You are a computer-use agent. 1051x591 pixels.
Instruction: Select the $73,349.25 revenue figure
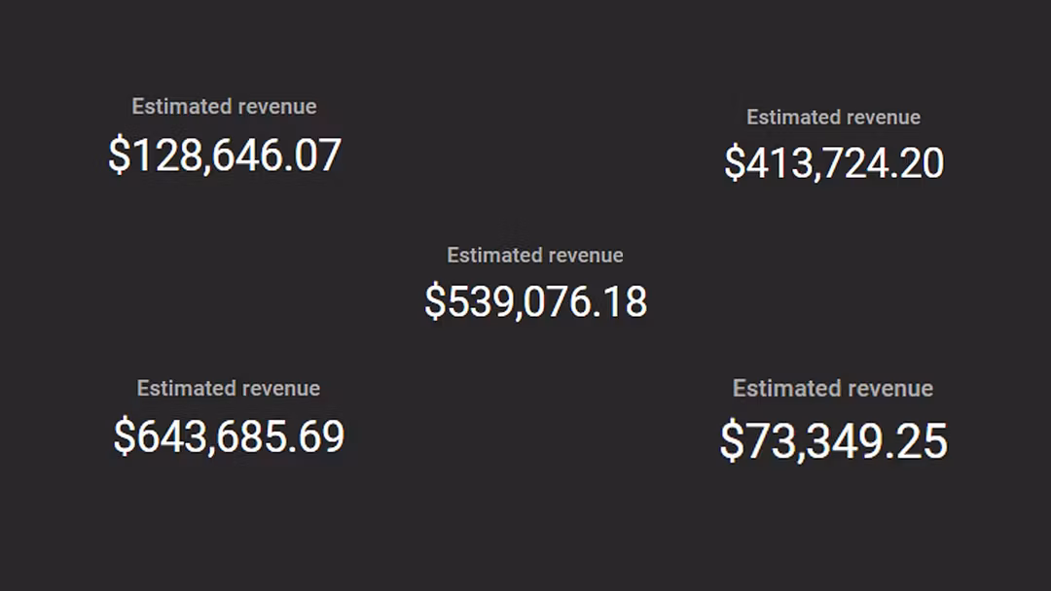click(833, 440)
